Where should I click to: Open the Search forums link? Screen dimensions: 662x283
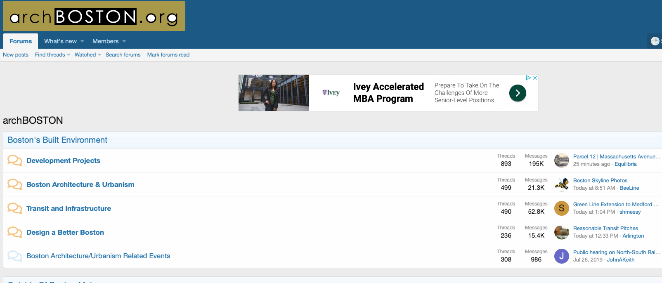123,55
